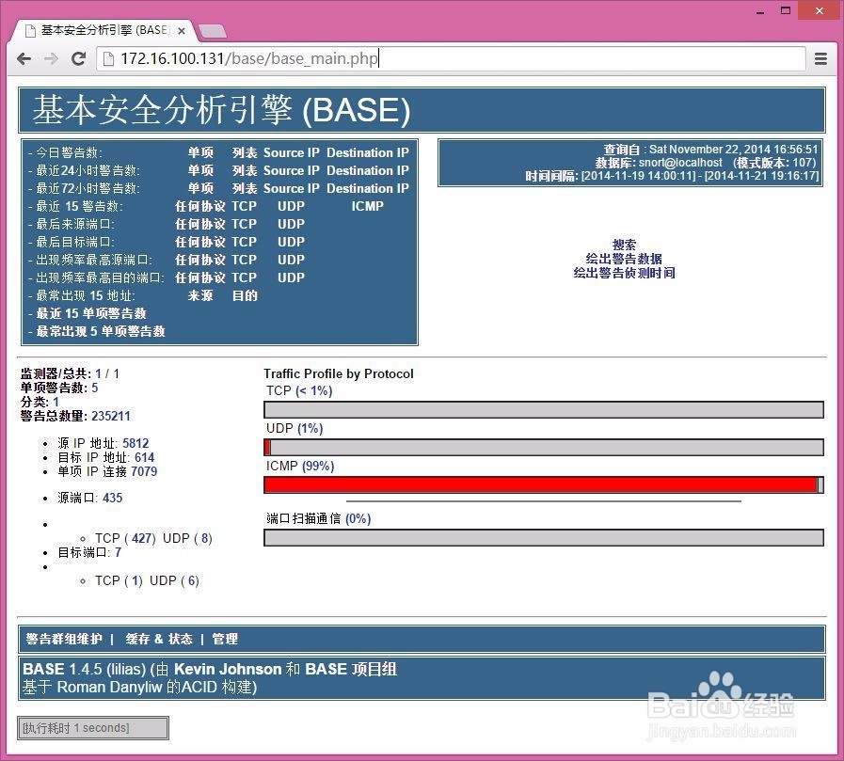Viewport: 844px width, 761px height.
Task: Close the BASE browser tab
Action: click(x=181, y=29)
